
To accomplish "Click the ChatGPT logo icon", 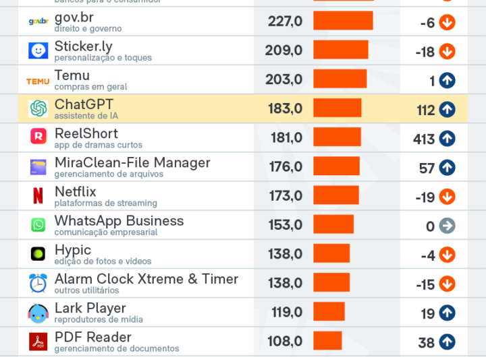I will click(38, 108).
